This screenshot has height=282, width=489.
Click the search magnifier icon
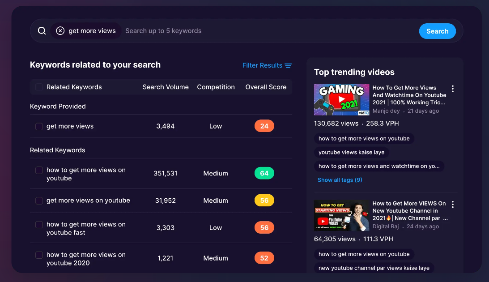click(x=42, y=30)
